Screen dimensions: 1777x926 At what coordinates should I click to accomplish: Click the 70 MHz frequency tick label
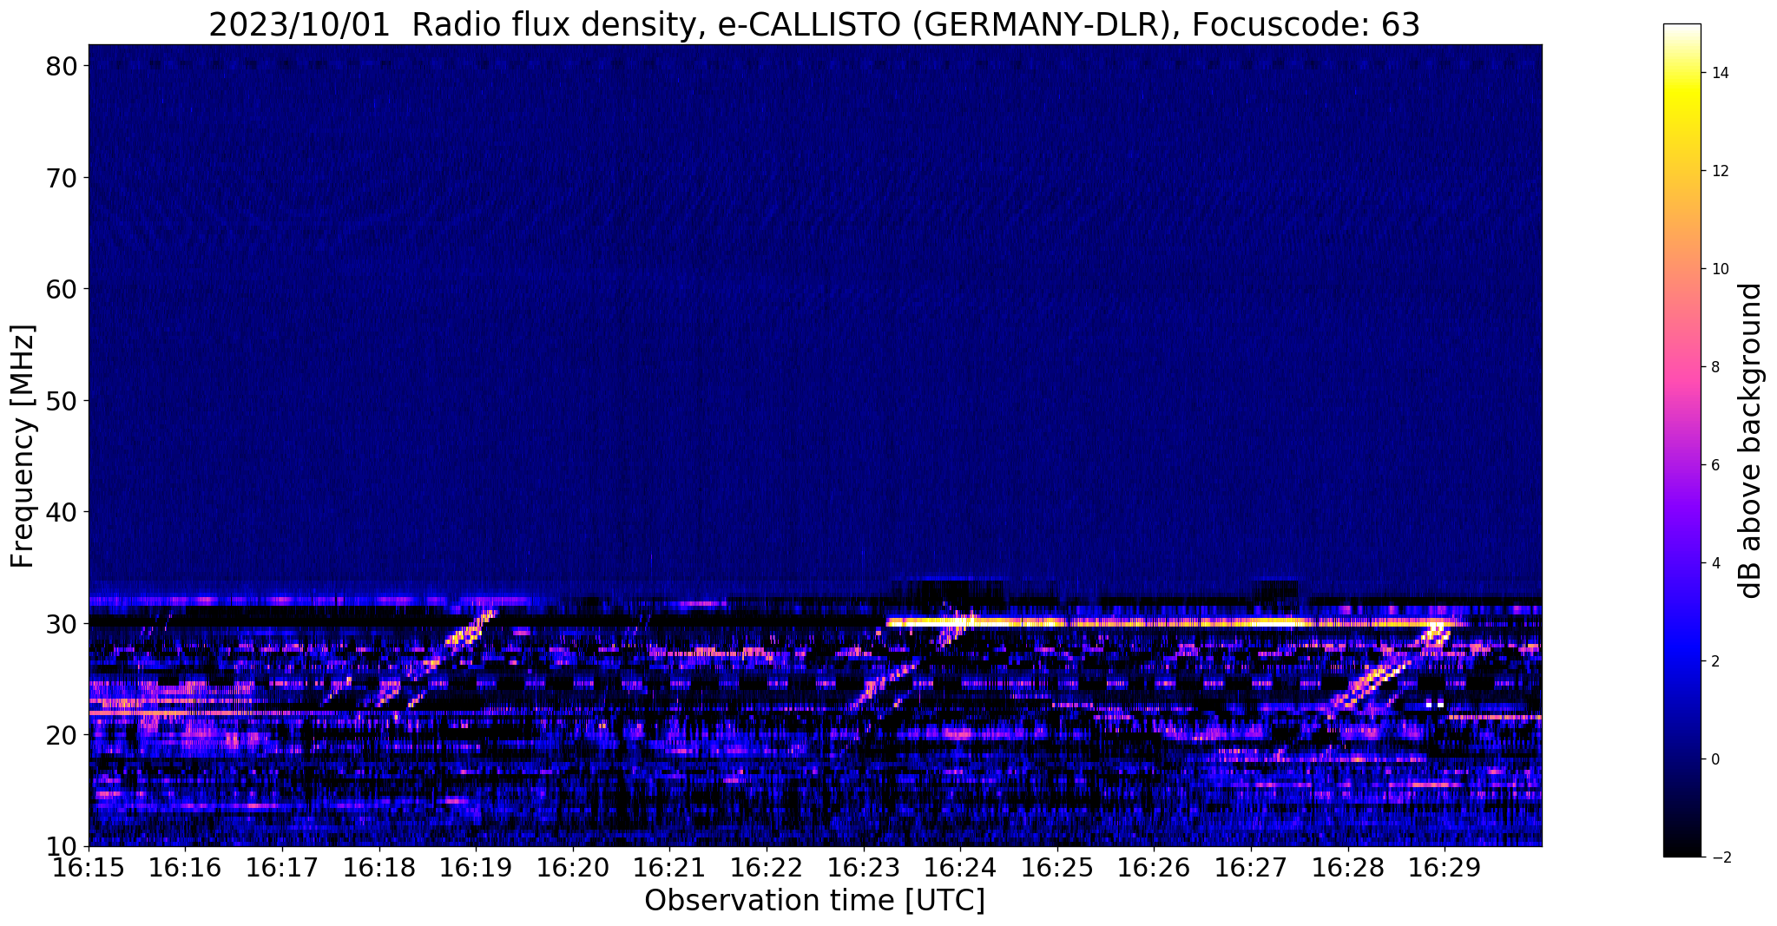tap(63, 177)
